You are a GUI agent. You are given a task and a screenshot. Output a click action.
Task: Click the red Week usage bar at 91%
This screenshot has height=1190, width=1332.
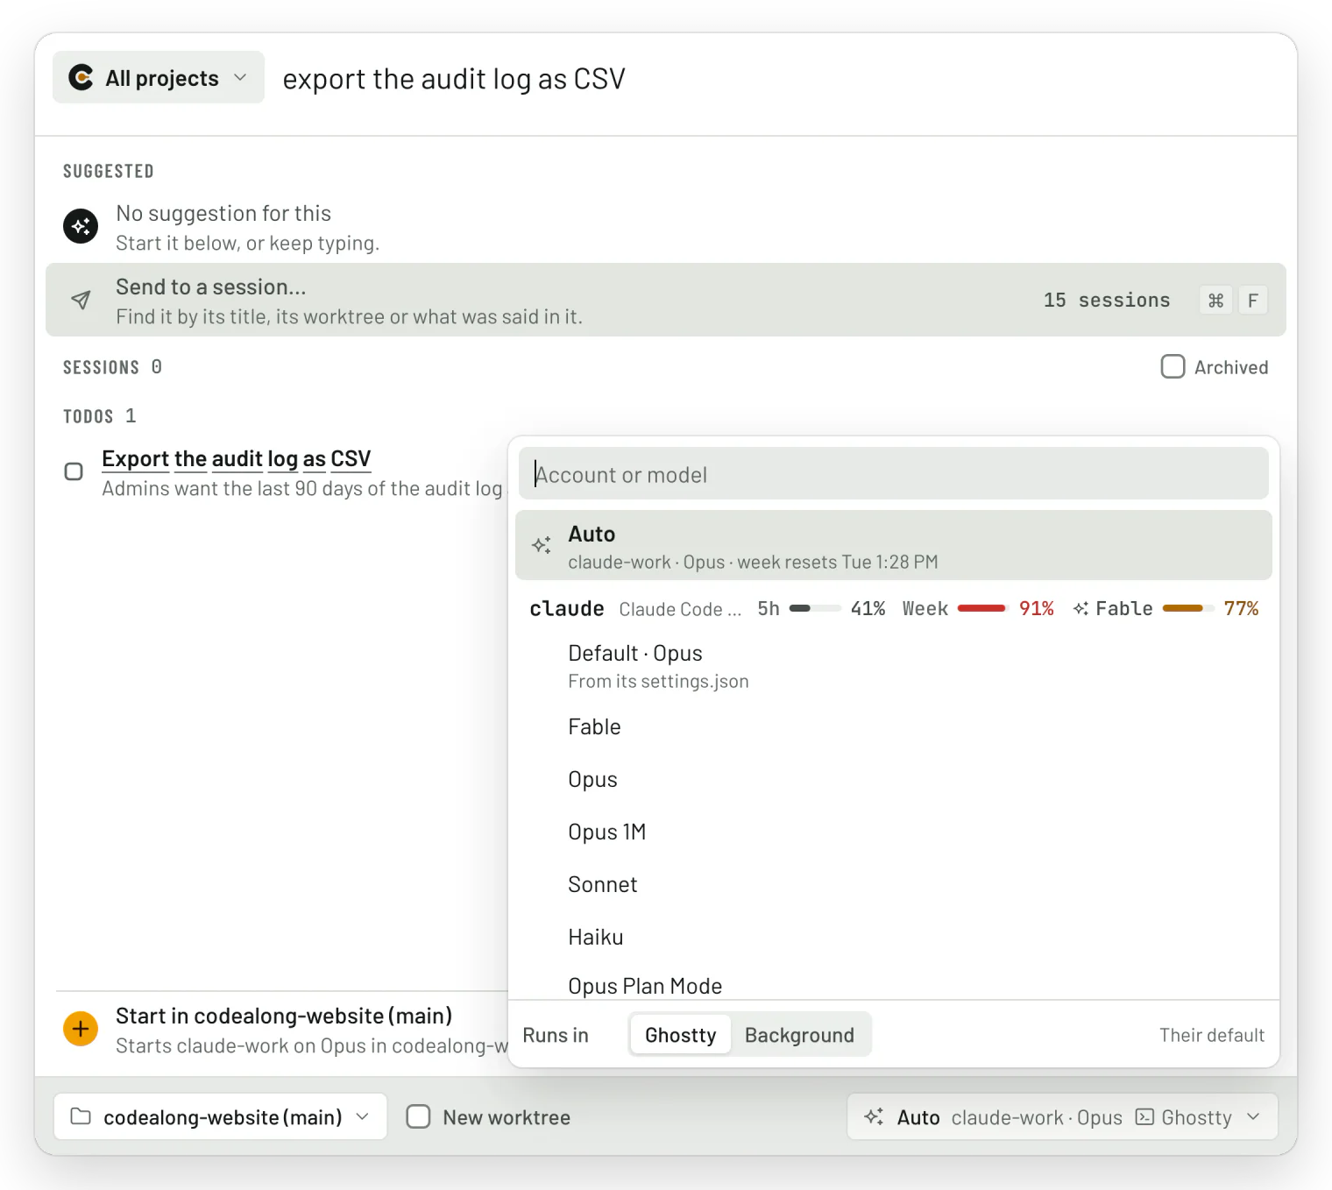pos(982,608)
